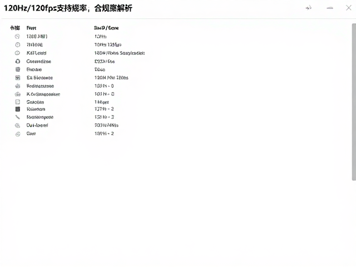
Task: Click the clock-like icon in the second row
Action: tap(17, 44)
